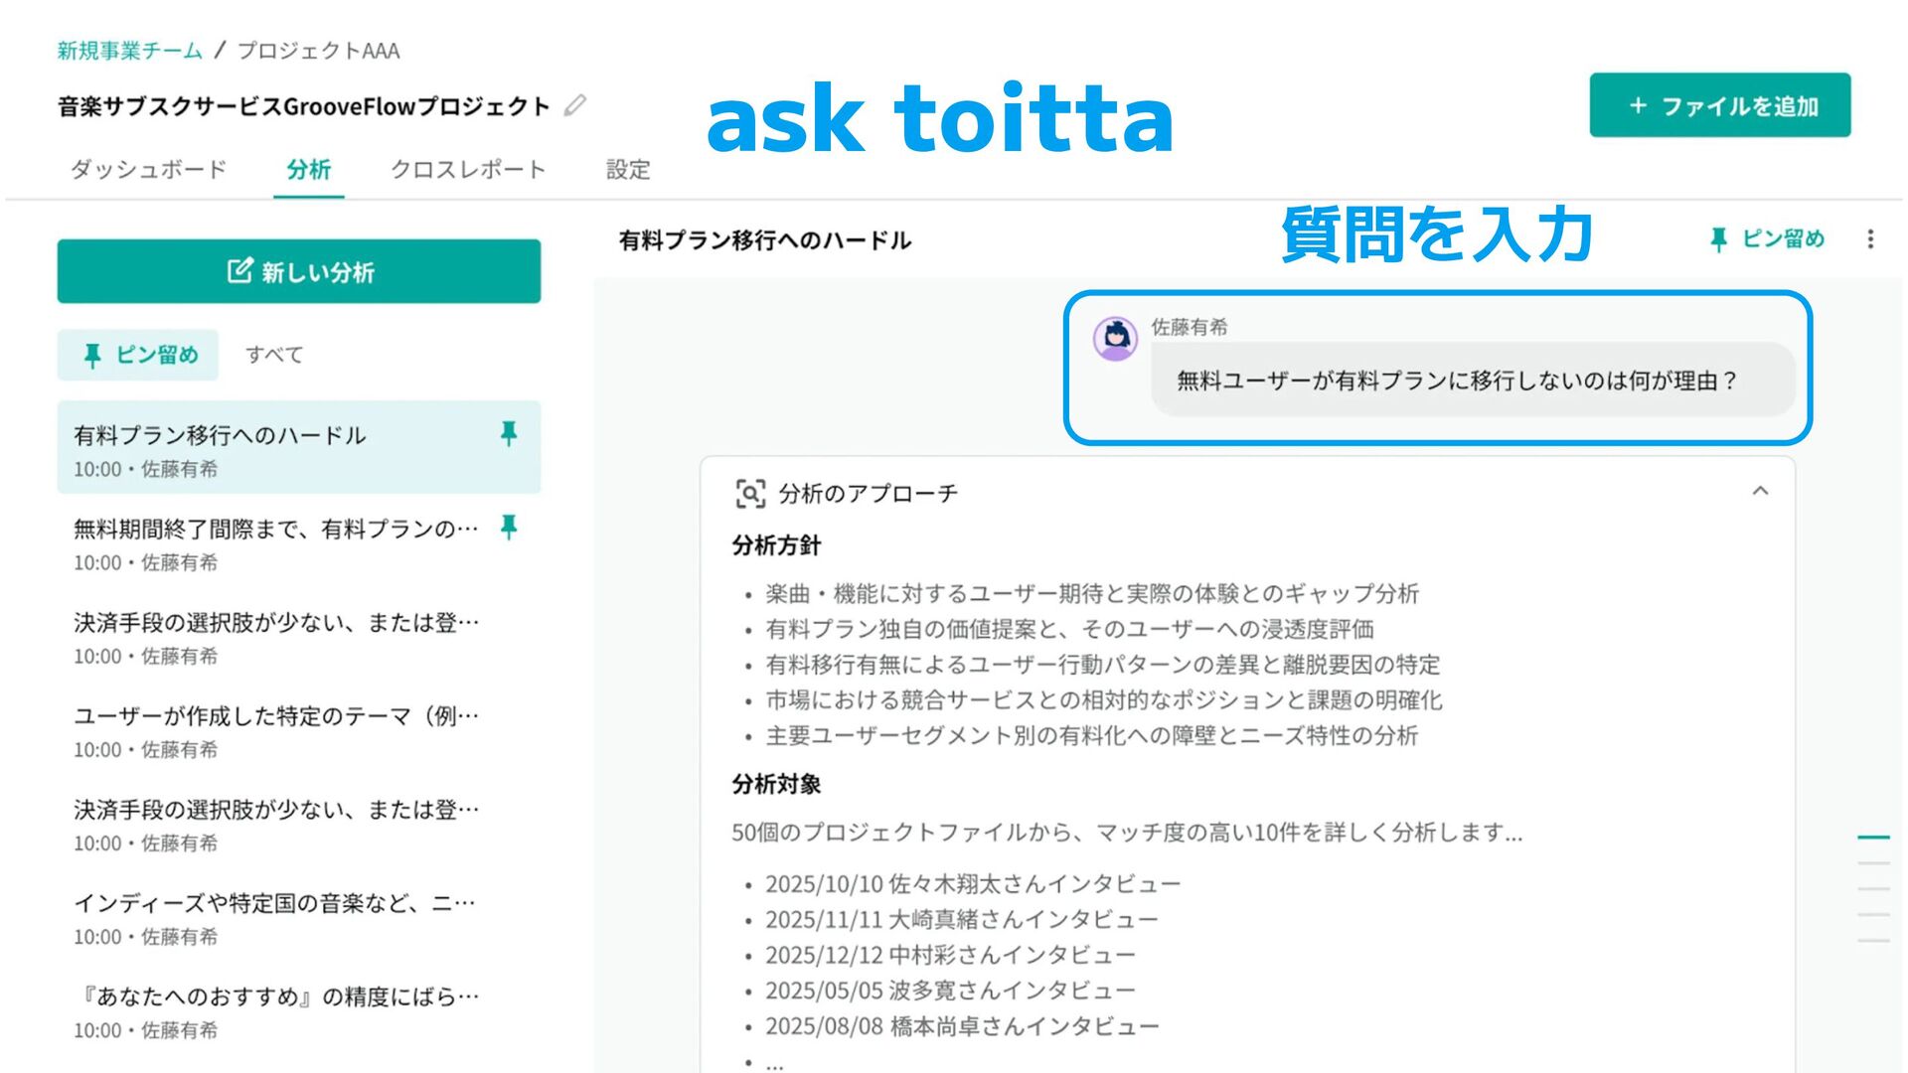Unpin the 有料プラン移行へのハードル list item
The height and width of the screenshot is (1073, 1908).
[509, 433]
